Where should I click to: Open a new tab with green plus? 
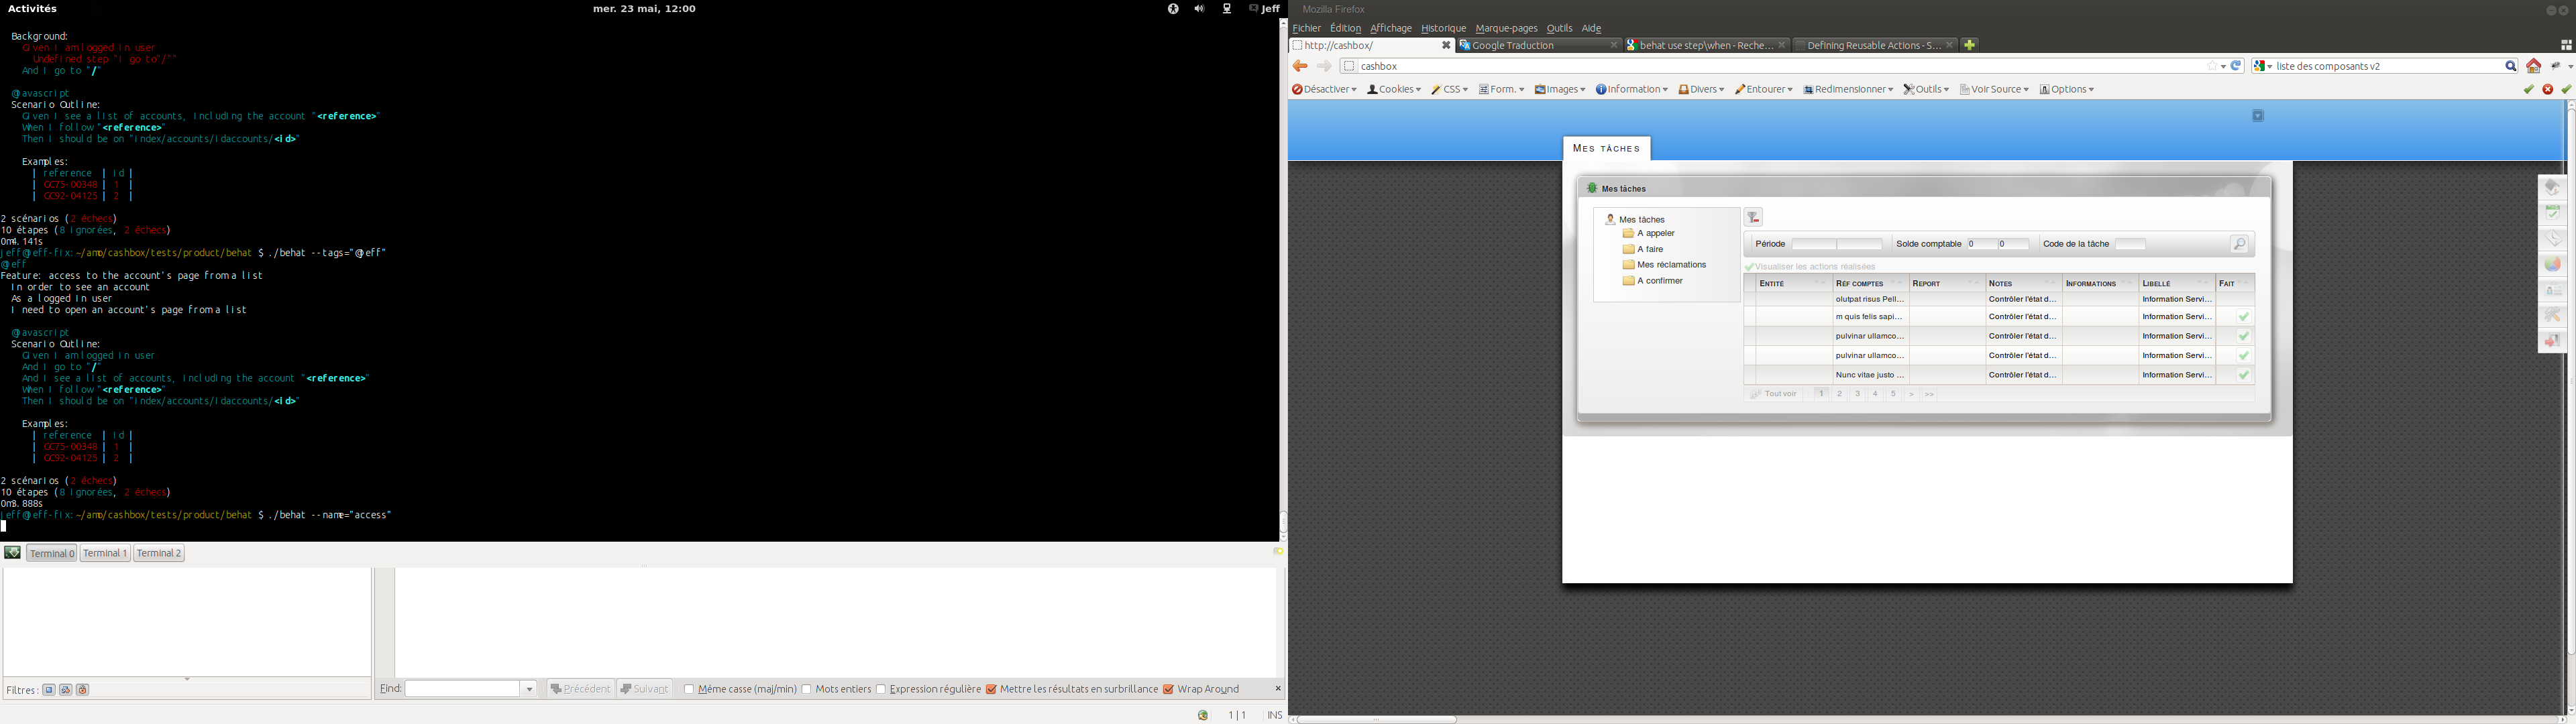pyautogui.click(x=1969, y=45)
